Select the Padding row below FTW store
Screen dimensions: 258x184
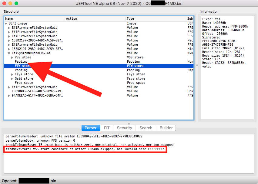99,70
